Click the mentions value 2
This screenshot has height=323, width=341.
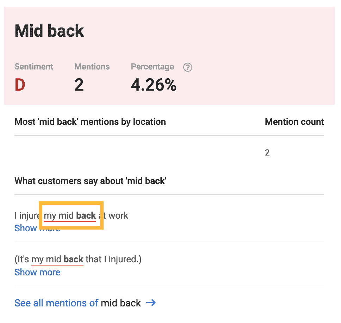[x=79, y=85]
